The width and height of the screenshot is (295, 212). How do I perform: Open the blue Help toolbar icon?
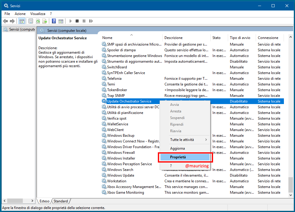54,21
